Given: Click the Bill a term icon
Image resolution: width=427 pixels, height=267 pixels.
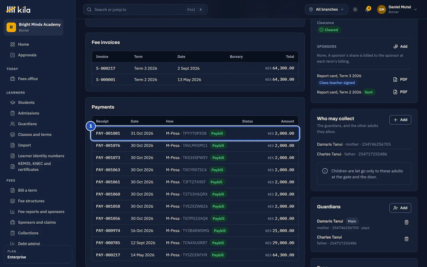Looking at the screenshot, I should [12, 190].
